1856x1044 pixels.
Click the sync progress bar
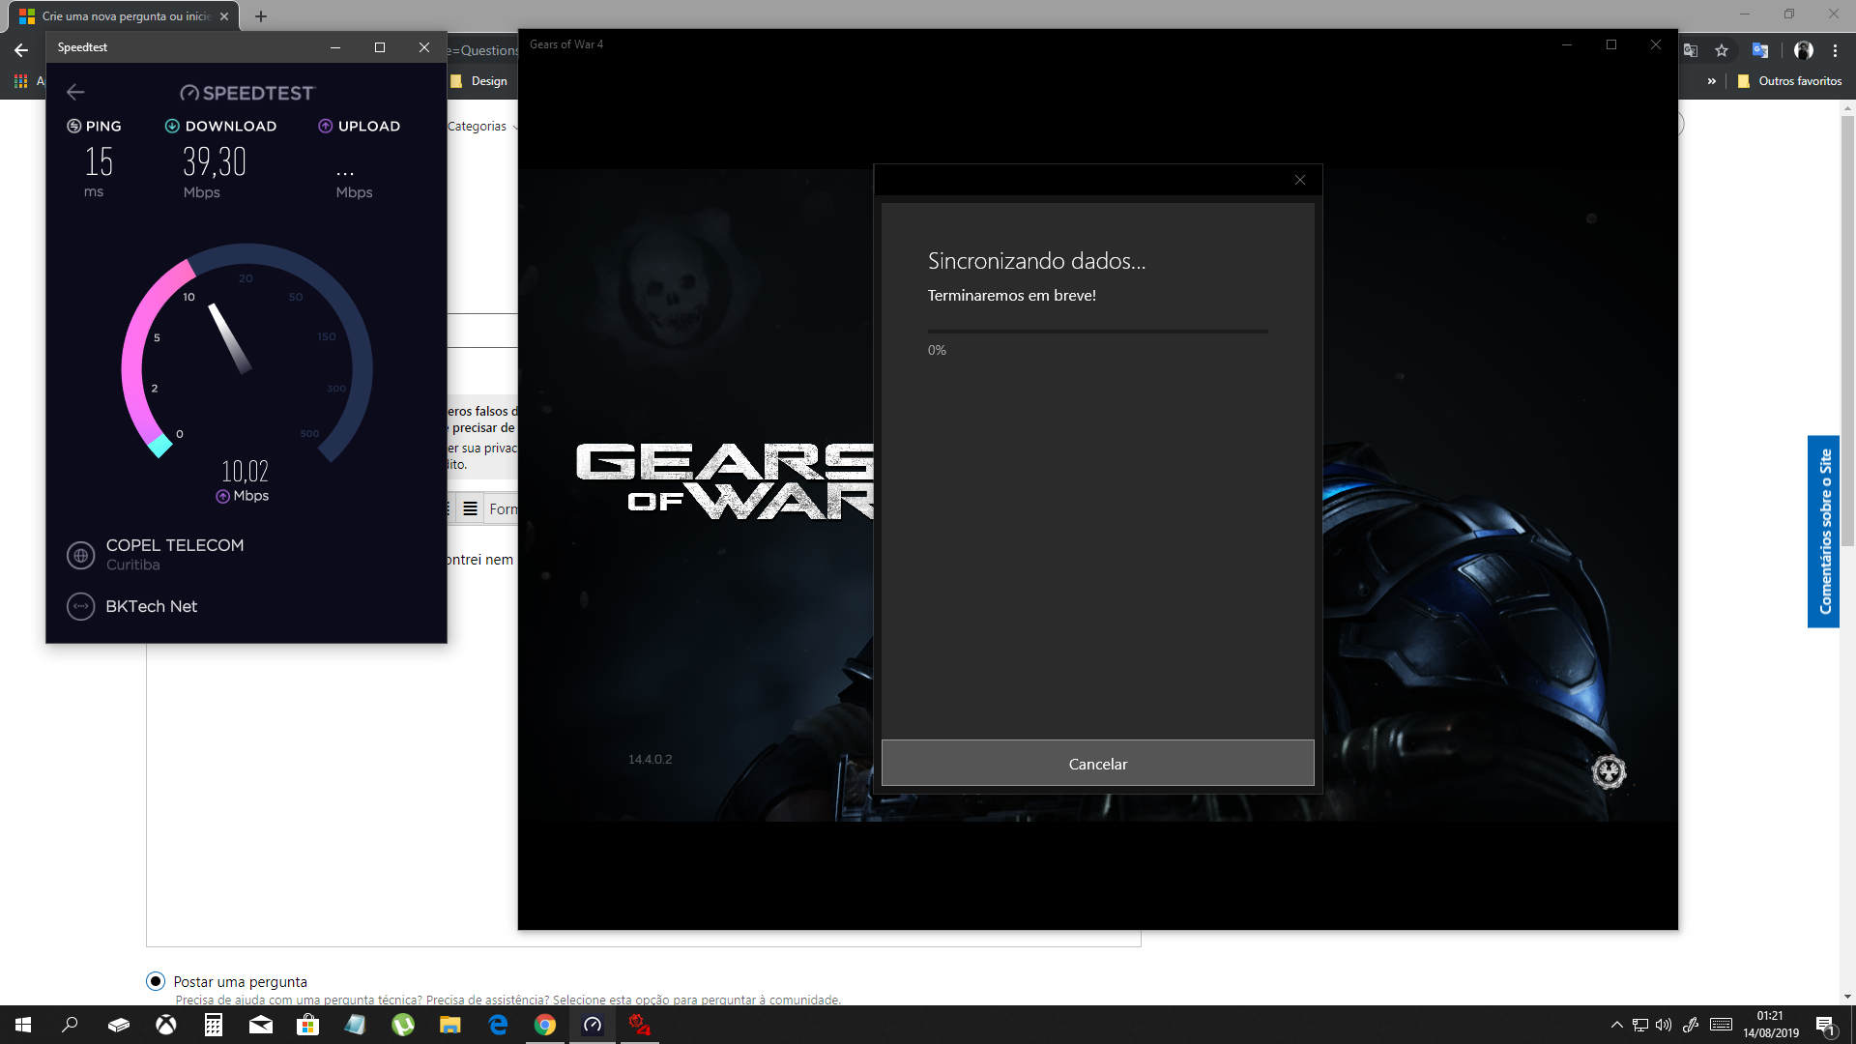[x=1098, y=331]
